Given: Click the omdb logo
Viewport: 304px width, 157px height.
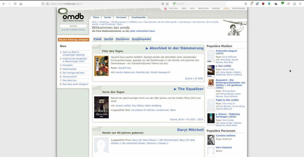Looking at the screenshot, I should click(71, 15).
